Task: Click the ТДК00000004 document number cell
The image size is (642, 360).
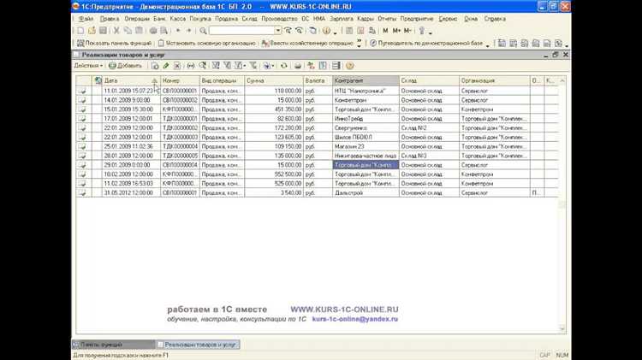Action: tap(180, 146)
